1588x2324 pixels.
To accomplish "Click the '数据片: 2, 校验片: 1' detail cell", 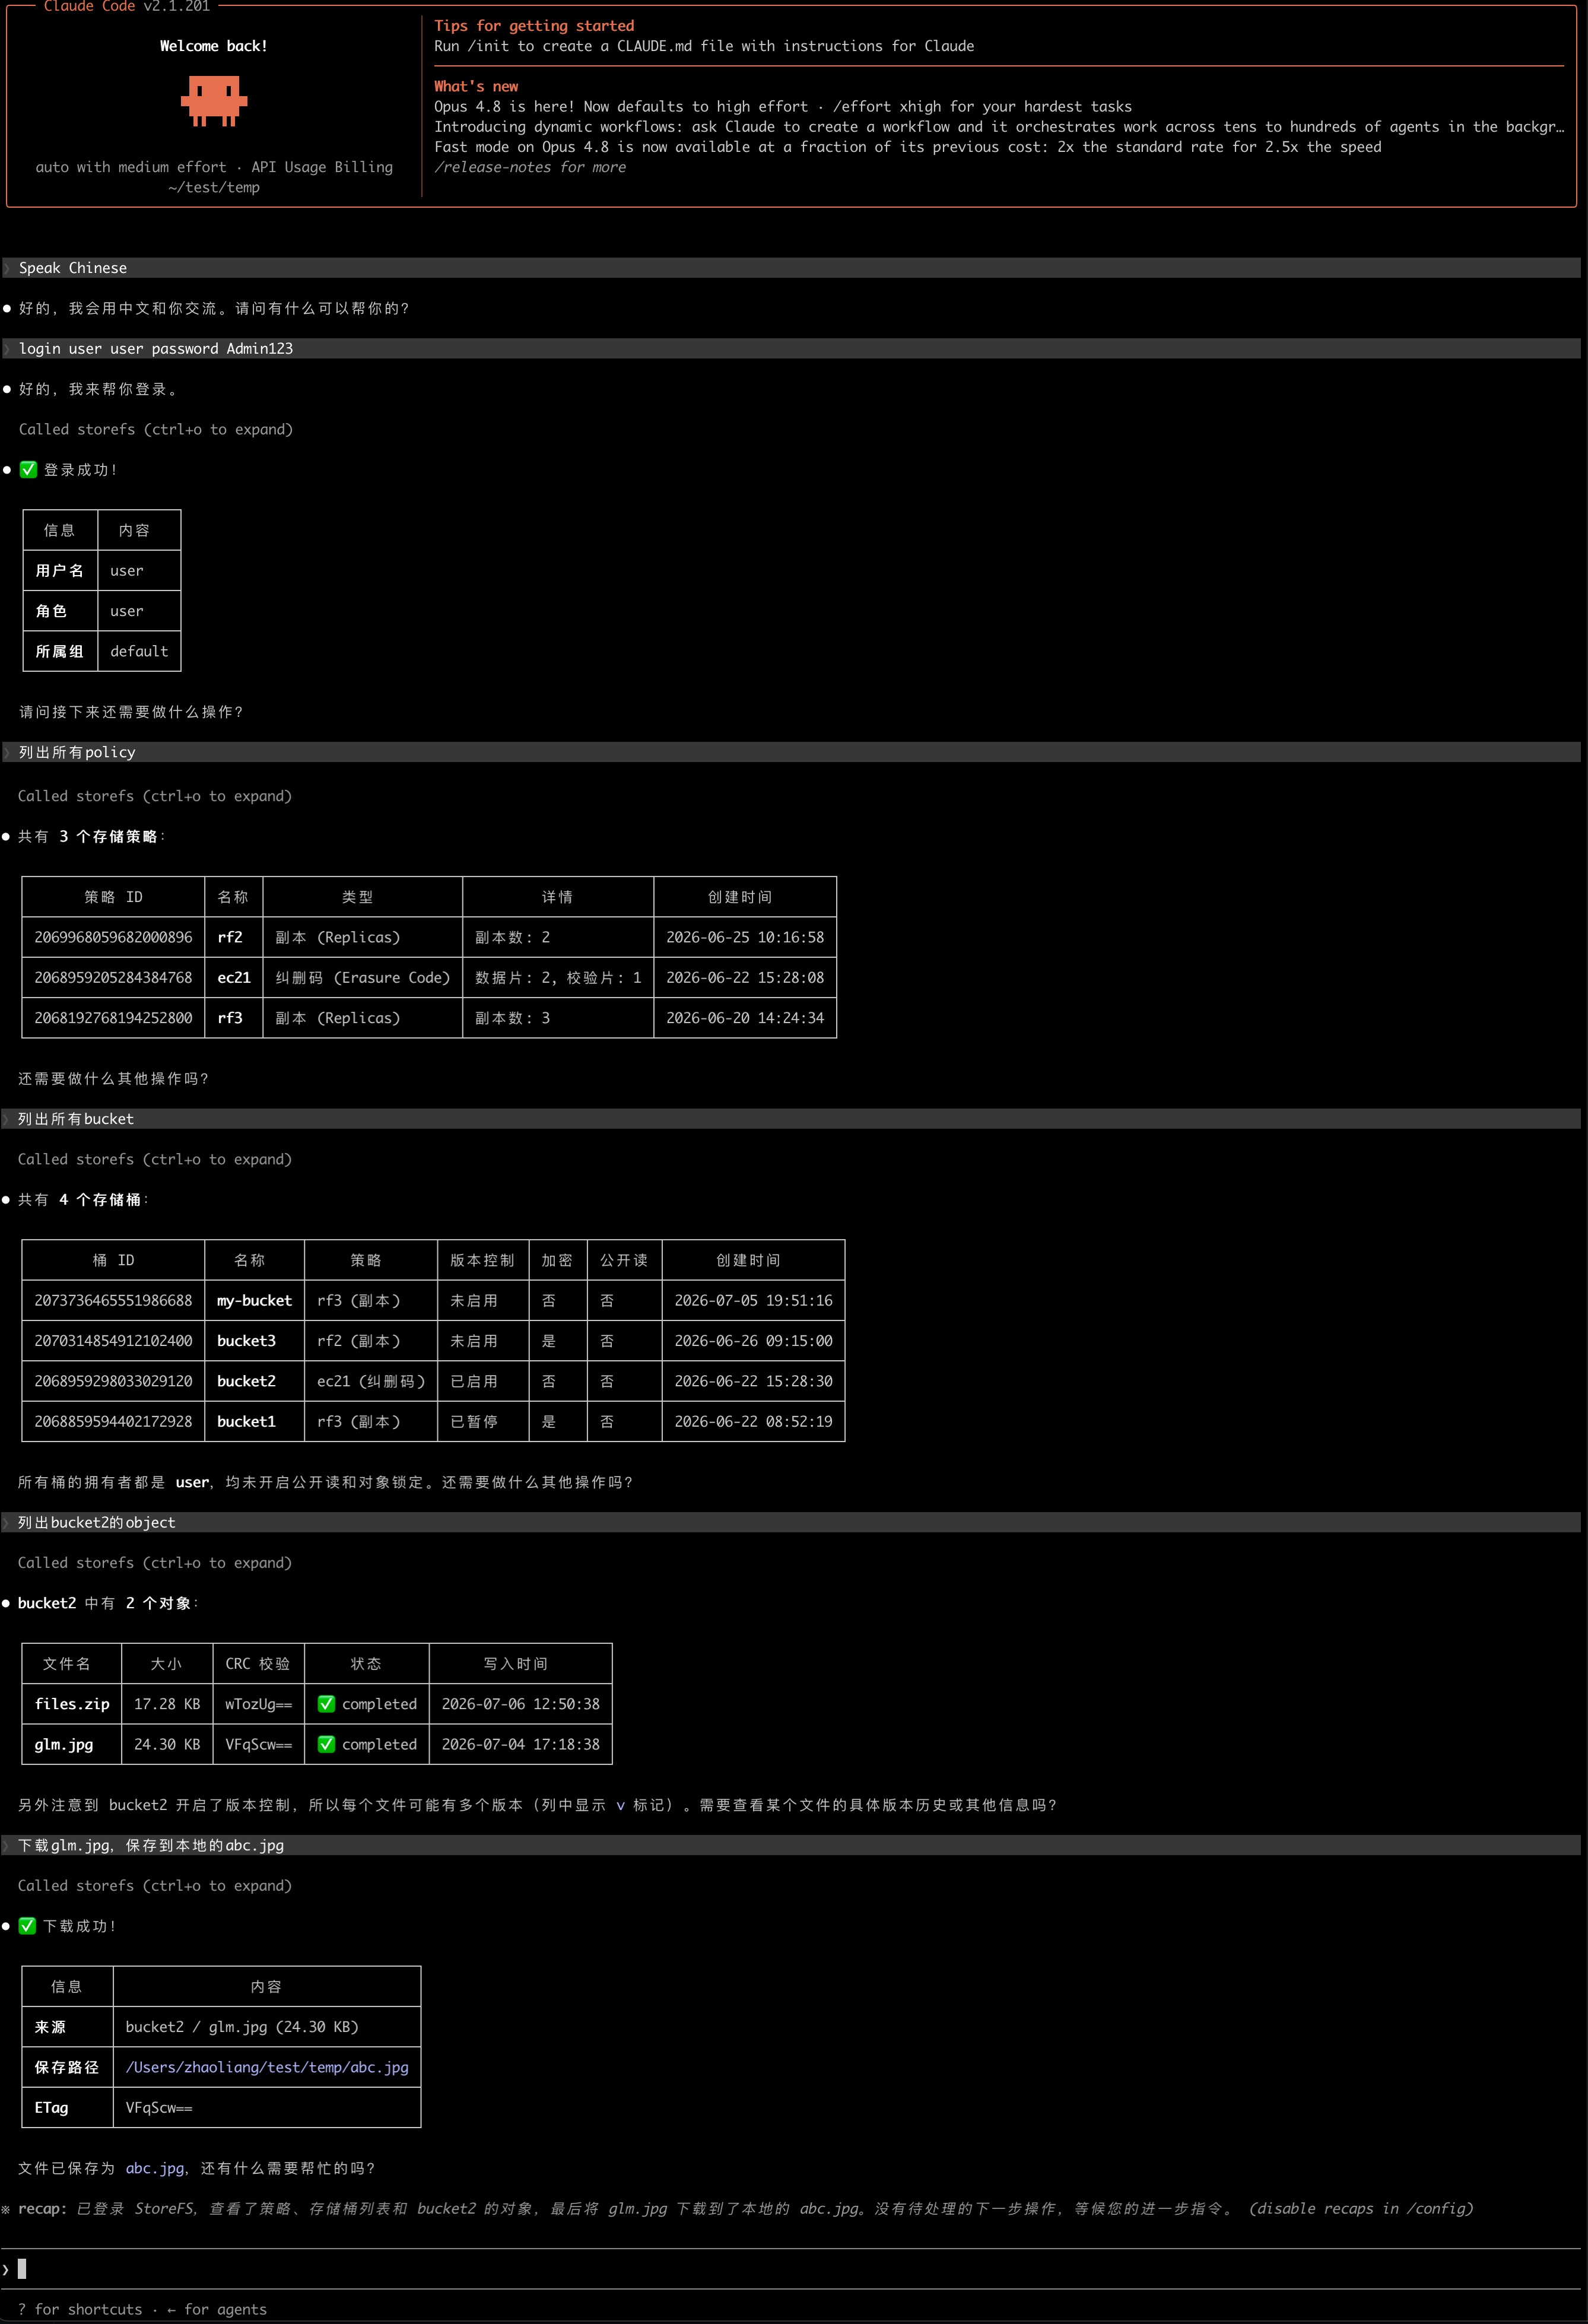I will click(x=558, y=977).
